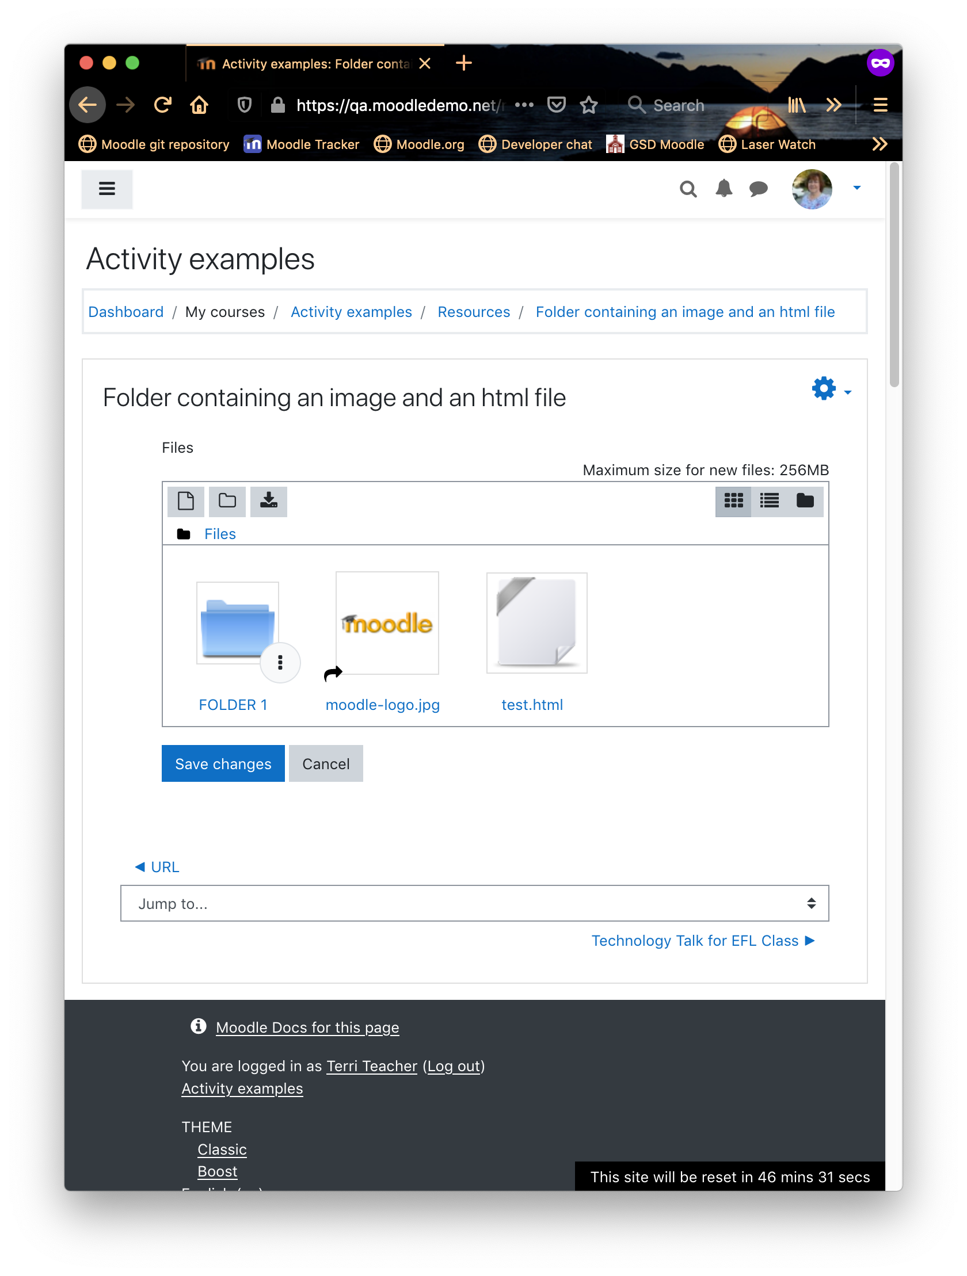
Task: Click the purple private browsing mask icon
Action: click(x=880, y=63)
